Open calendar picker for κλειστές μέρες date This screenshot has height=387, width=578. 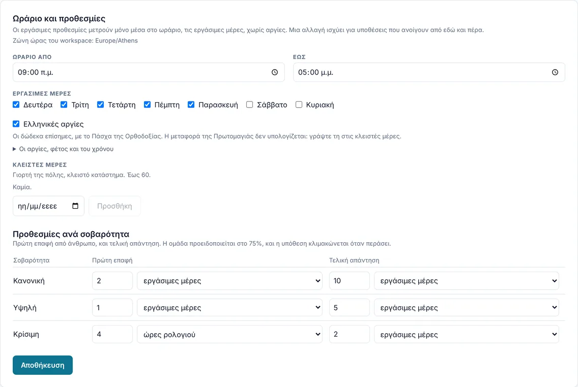[75, 206]
